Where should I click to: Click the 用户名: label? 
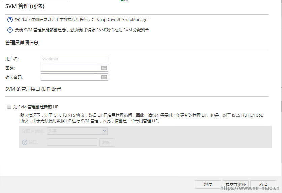(12, 59)
